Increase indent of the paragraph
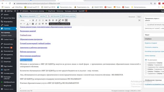164x92 pixels. click(46, 24)
